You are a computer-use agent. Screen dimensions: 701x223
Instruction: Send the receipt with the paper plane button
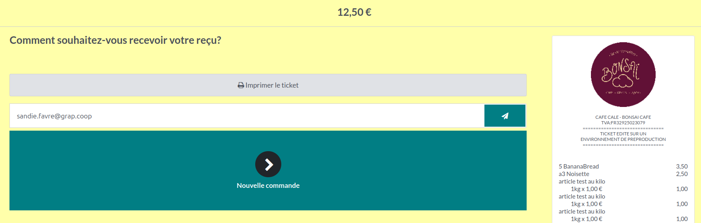(x=505, y=116)
